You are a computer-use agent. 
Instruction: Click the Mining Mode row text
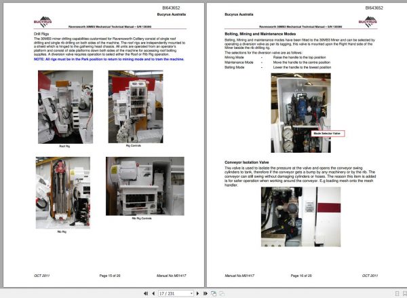click(x=275, y=58)
